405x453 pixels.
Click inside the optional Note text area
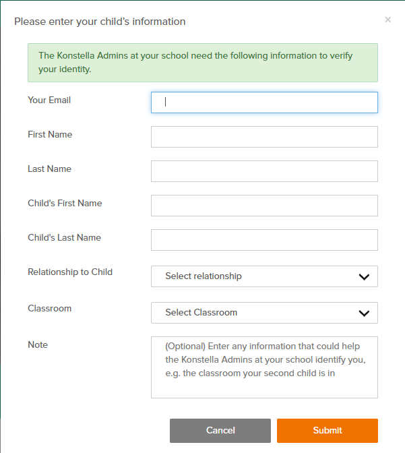[x=264, y=367]
